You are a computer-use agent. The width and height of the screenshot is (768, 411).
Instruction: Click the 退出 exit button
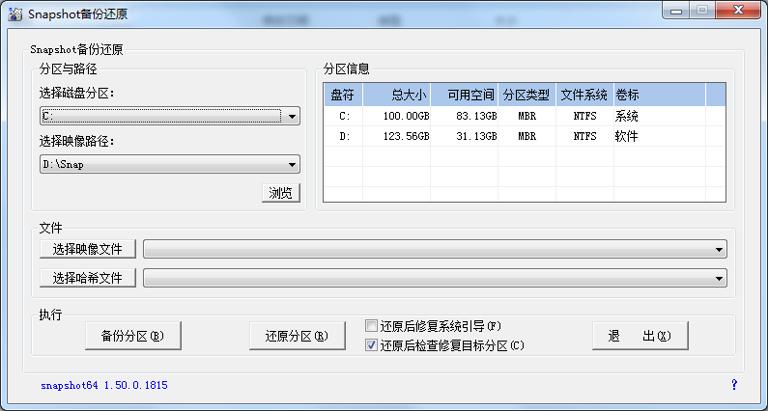tap(640, 336)
